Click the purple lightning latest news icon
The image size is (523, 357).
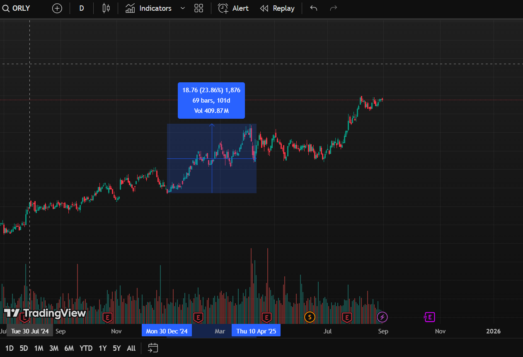click(x=382, y=317)
